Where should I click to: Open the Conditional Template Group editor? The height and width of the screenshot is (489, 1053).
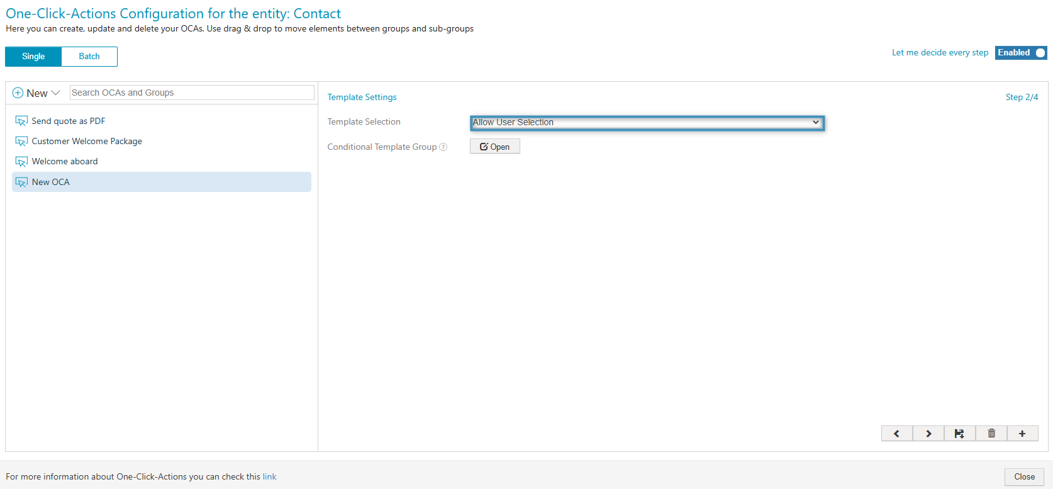[494, 147]
